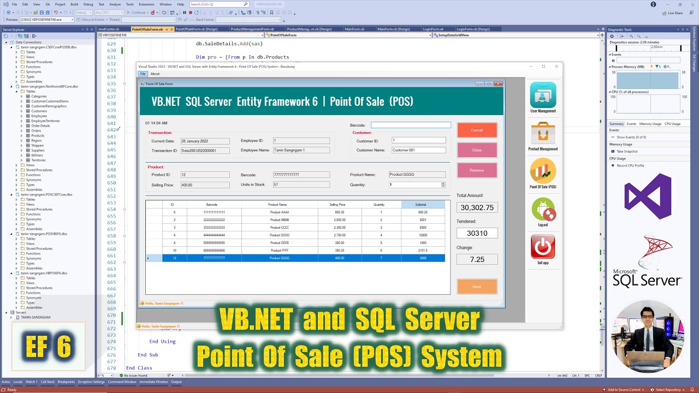Viewport: 699px width, 393px height.
Task: Open the About menu in POS window
Action: 155,74
